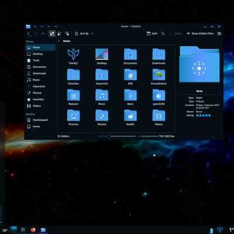Open Desktop in the Places panel
The width and height of the screenshot is (234, 234).
point(40,54)
